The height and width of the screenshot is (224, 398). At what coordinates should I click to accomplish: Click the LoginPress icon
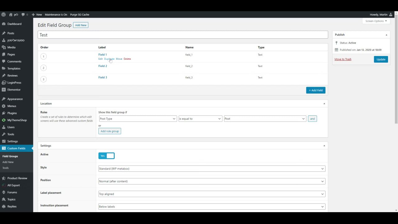tap(4, 83)
